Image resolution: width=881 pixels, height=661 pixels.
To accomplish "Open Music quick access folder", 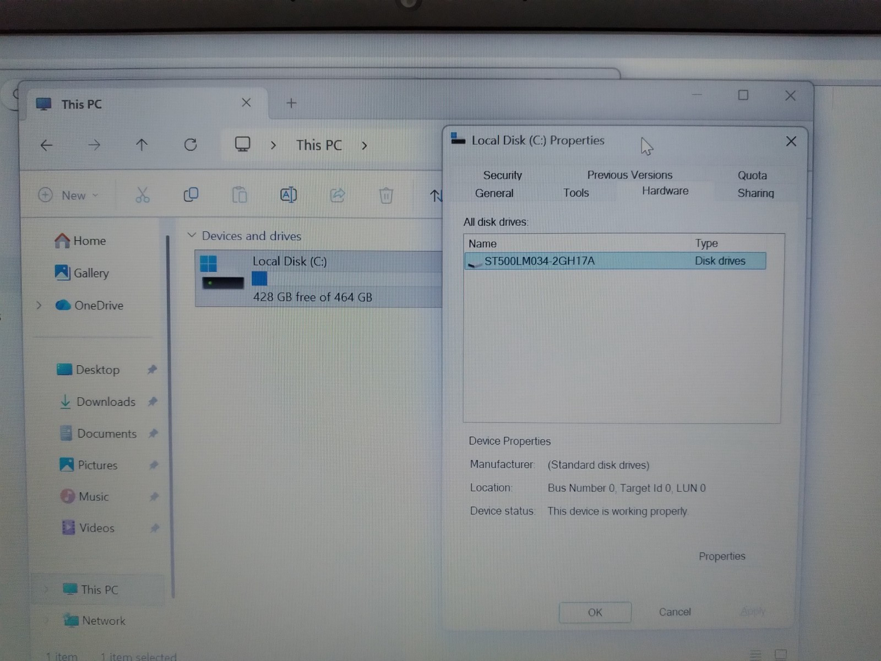I will point(85,496).
